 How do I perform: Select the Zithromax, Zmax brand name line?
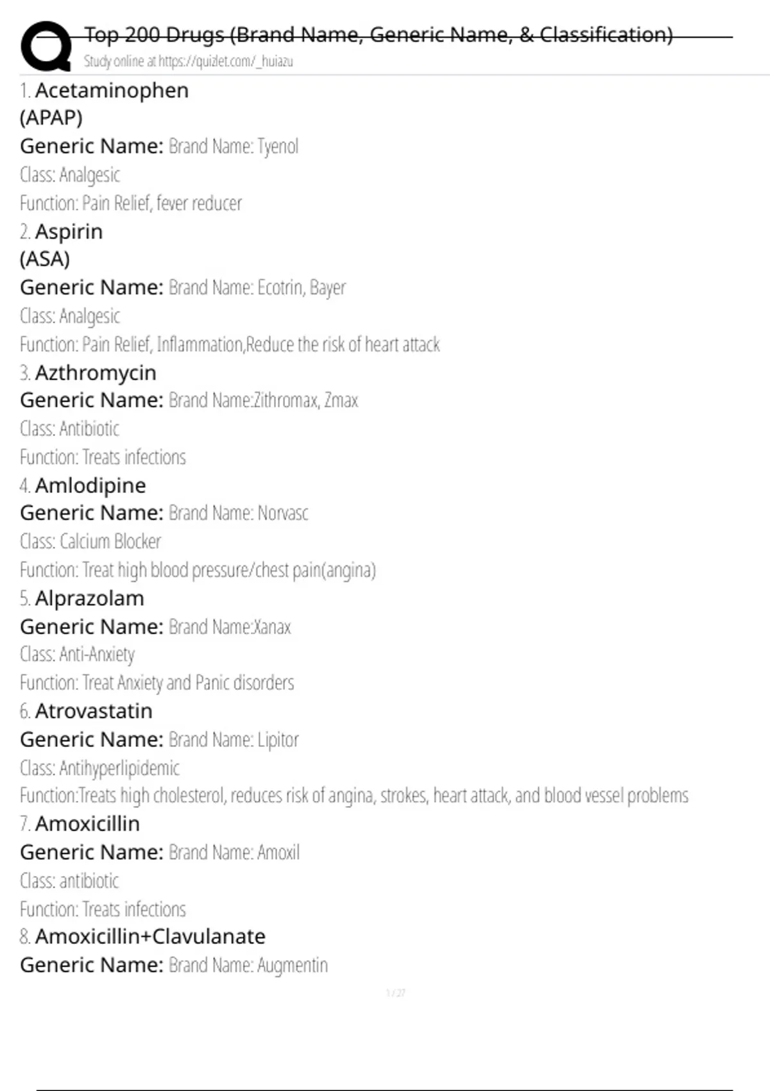[x=263, y=401]
